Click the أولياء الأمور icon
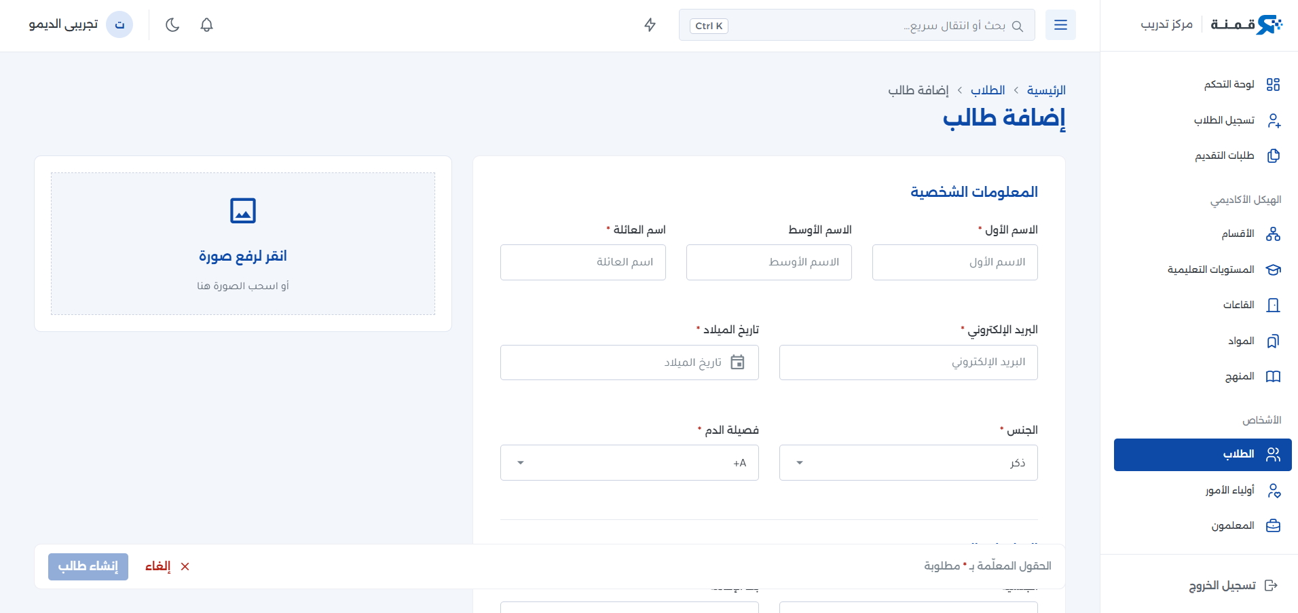This screenshot has width=1298, height=613. pyautogui.click(x=1274, y=490)
